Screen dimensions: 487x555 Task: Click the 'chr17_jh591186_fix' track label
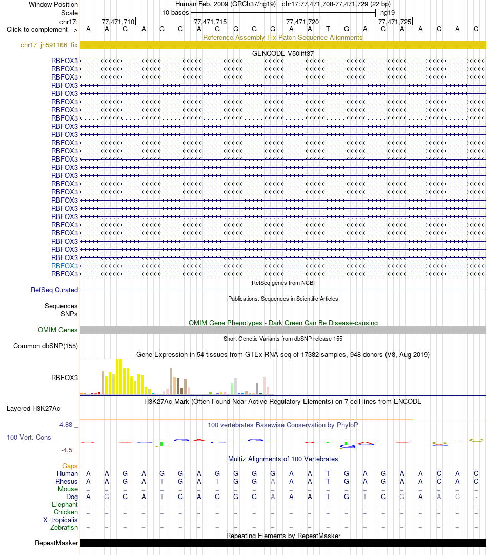tap(49, 45)
